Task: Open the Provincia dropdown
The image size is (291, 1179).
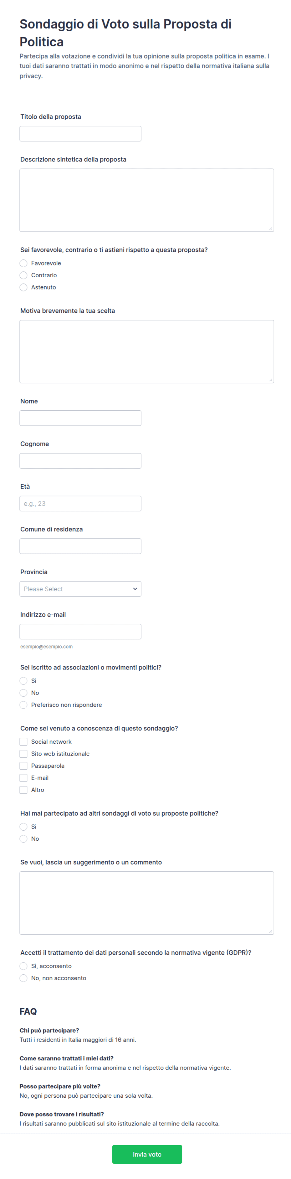Action: click(80, 589)
